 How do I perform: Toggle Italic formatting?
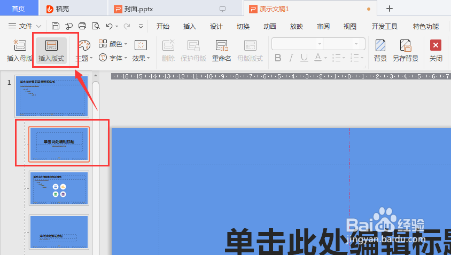[291, 58]
